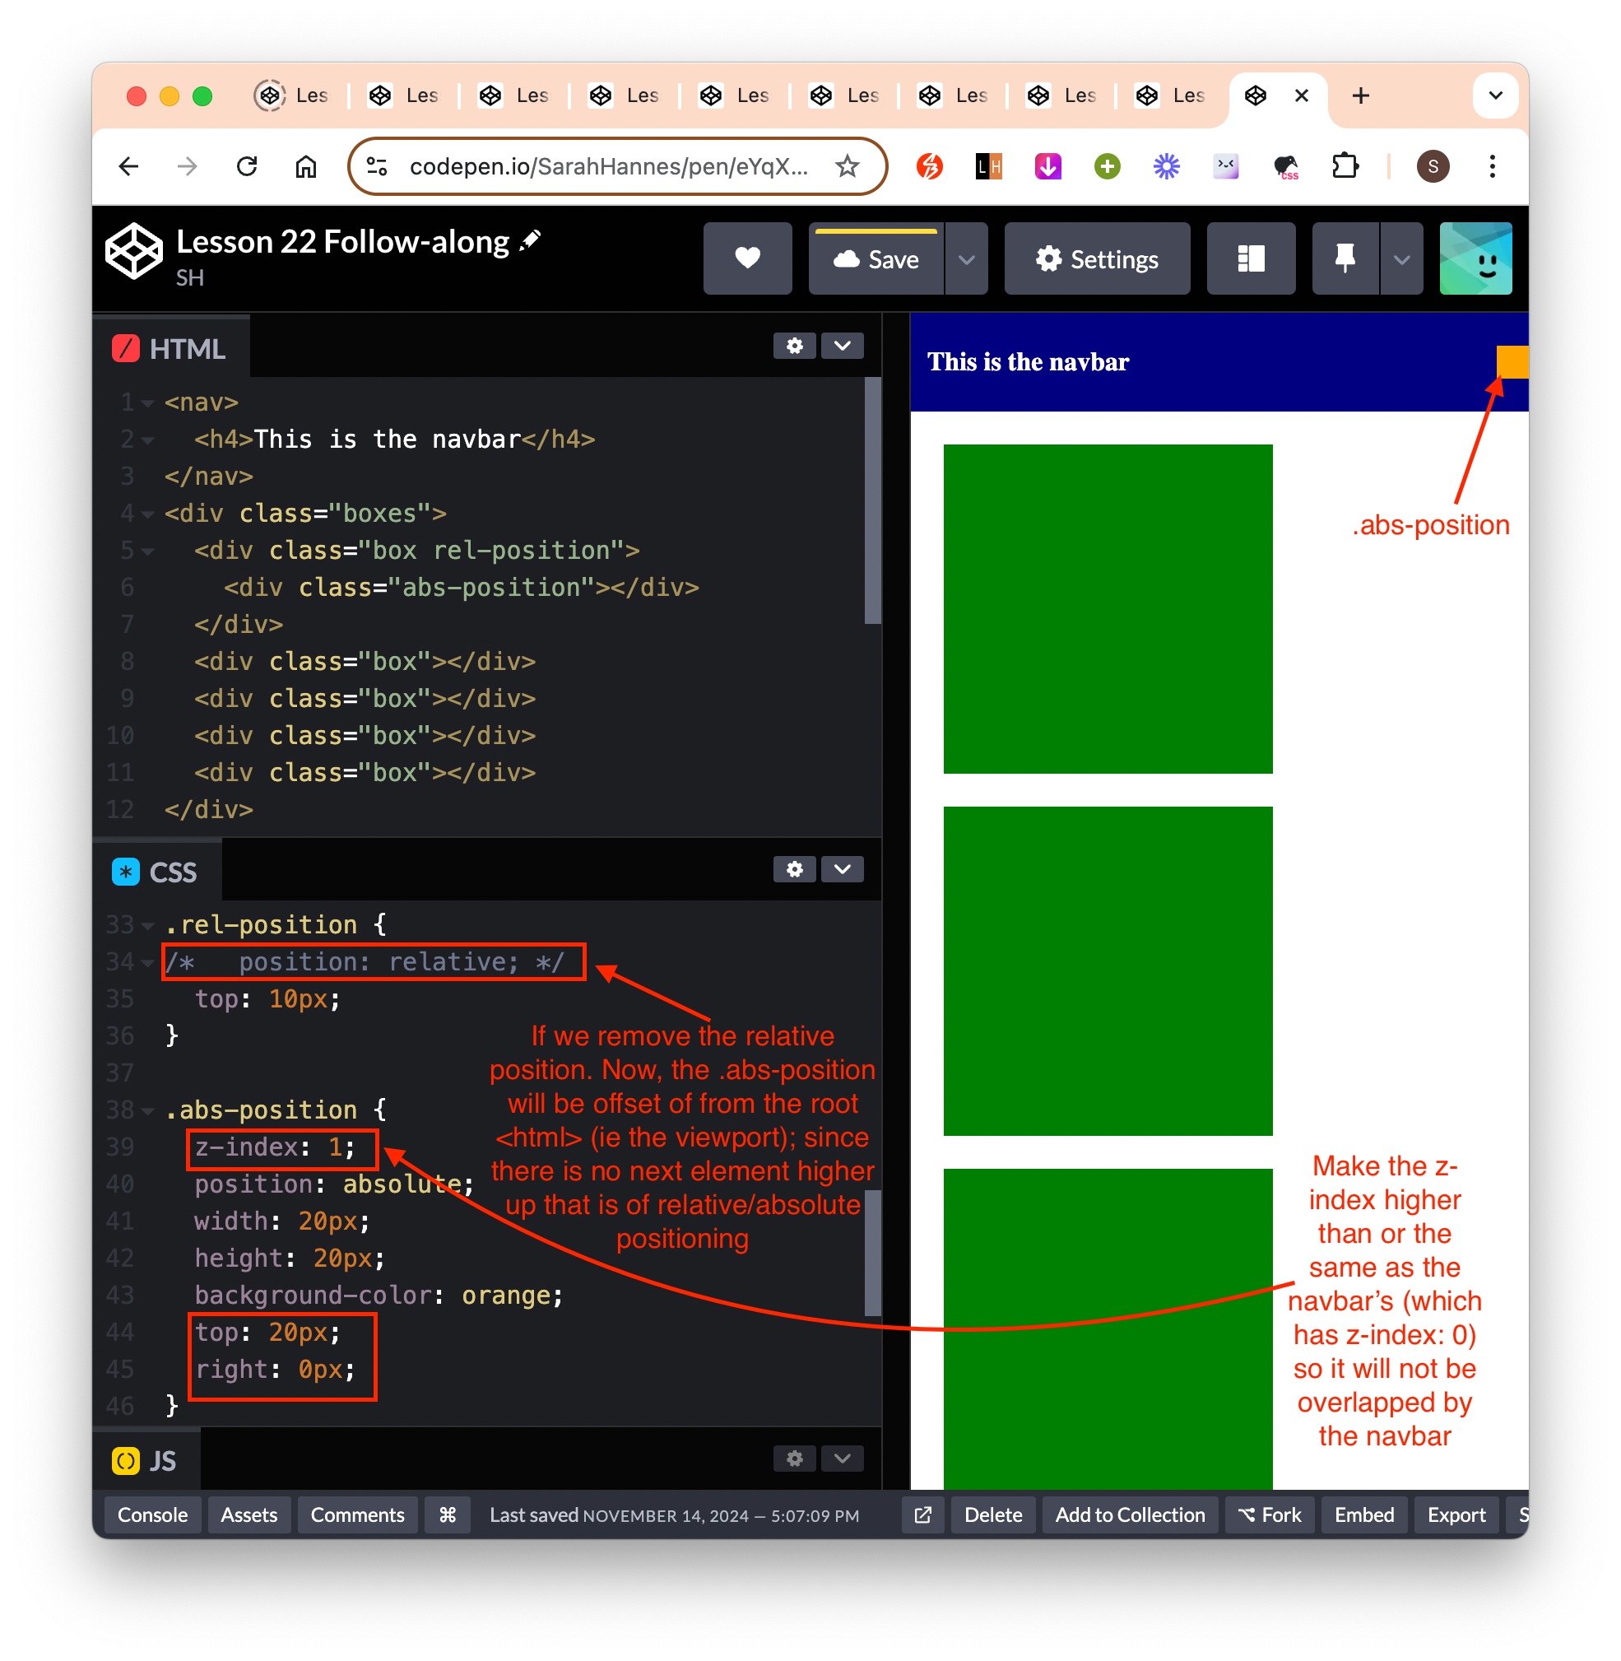Viewport: 1621px width, 1661px height.
Task: Open the Comments panel
Action: click(357, 1514)
